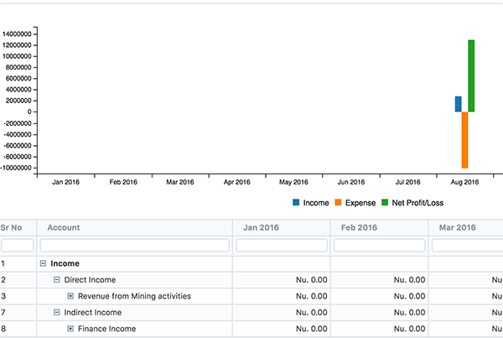The image size is (503, 338).
Task: Expand the Finance Income row
Action: 70,329
